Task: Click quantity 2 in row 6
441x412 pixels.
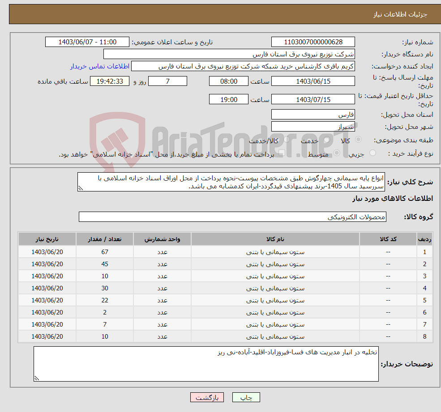Action: 105,313
